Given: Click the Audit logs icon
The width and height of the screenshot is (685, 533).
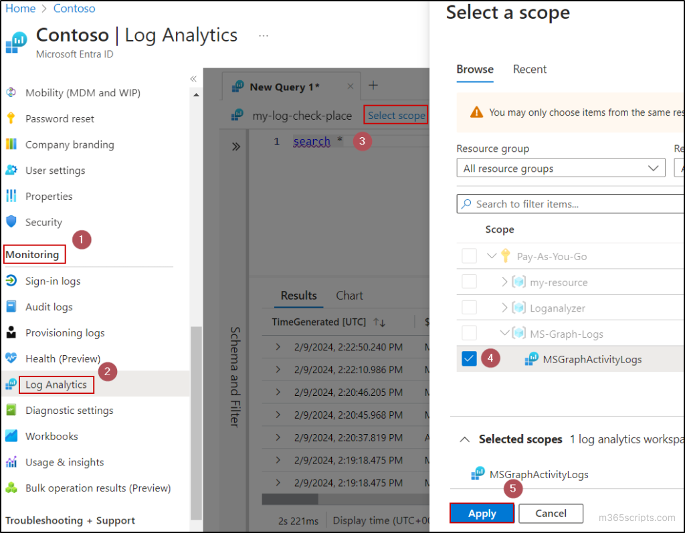Looking at the screenshot, I should [13, 306].
